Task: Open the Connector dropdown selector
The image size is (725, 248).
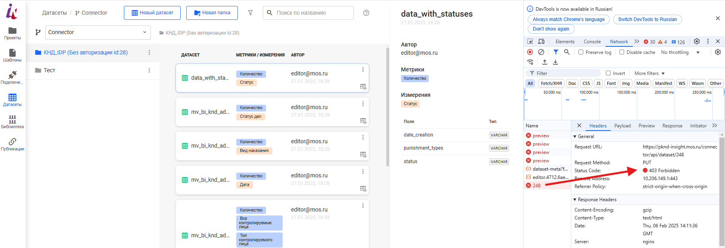Action: coord(98,32)
